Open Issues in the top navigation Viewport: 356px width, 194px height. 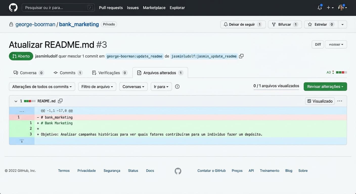(x=133, y=8)
